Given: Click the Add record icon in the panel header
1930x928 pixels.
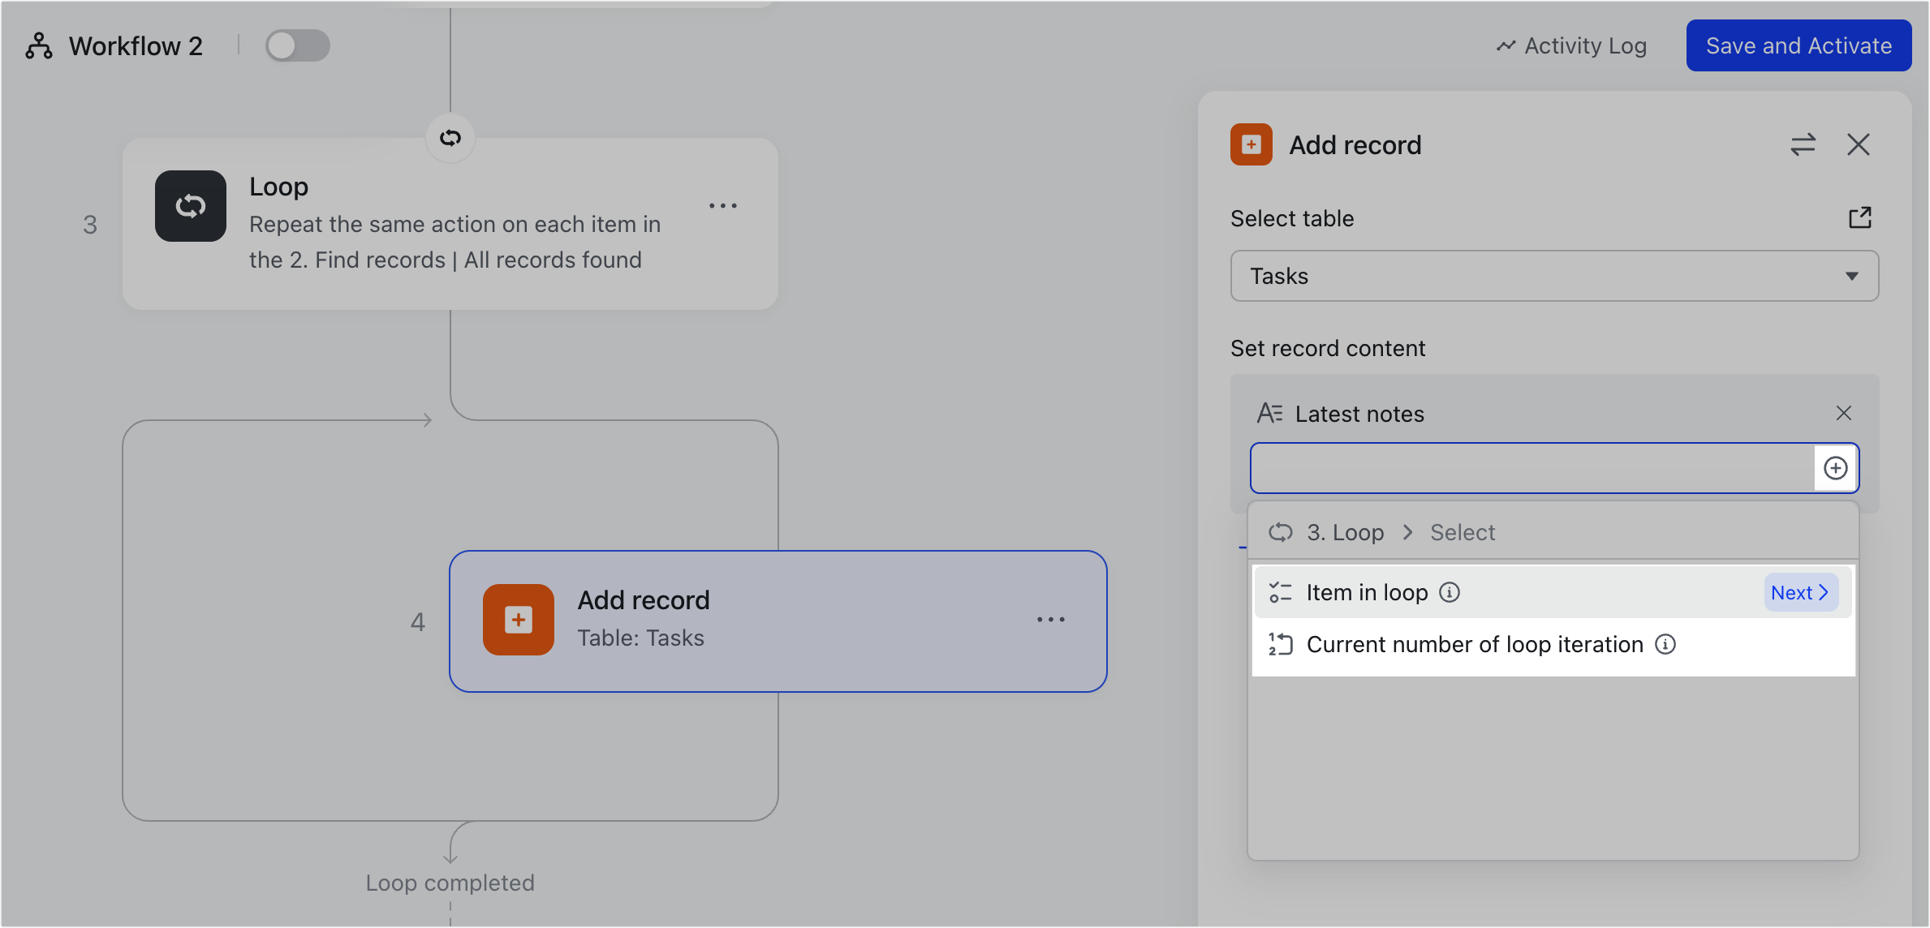Looking at the screenshot, I should pos(1251,144).
